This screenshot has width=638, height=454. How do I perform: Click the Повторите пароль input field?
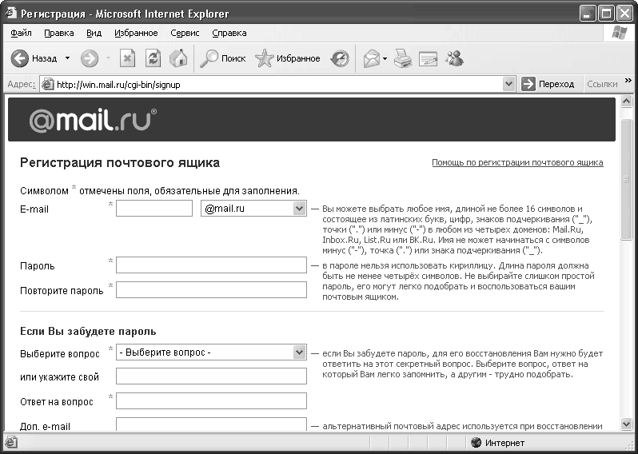click(211, 289)
